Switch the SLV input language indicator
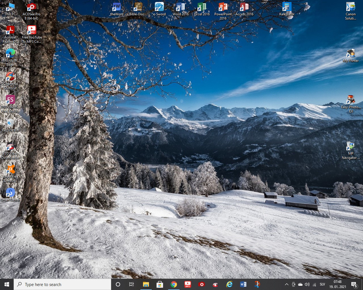This screenshot has width=363, height=290. coord(322,285)
